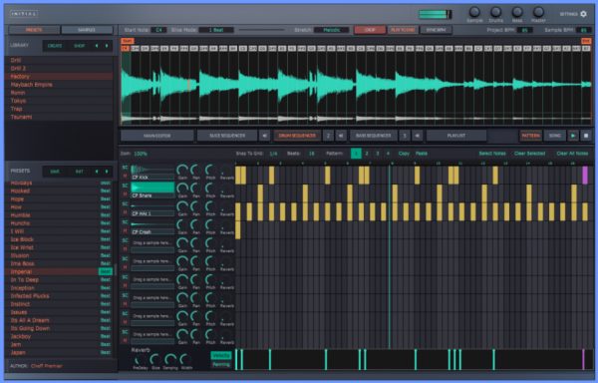This screenshot has height=383, width=598.
Task: Change the Beats value 16
Action: (x=312, y=154)
